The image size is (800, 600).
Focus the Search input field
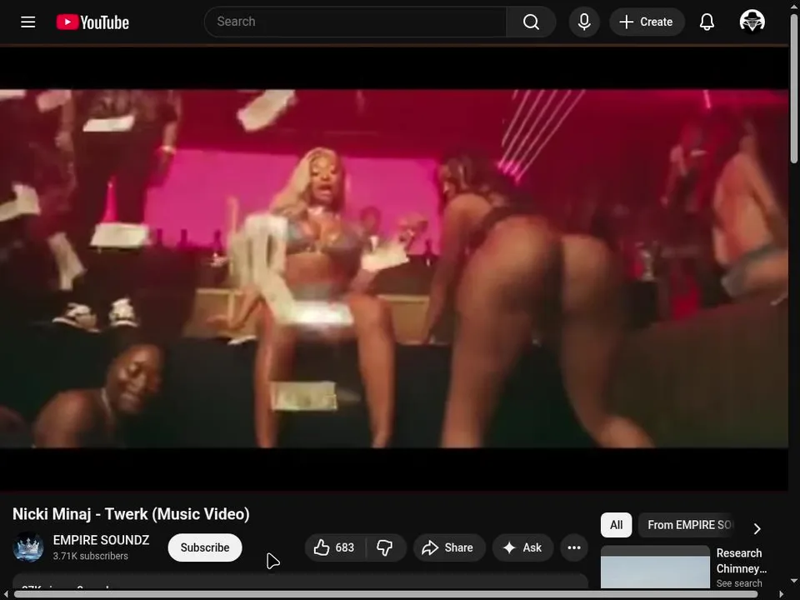tap(356, 22)
